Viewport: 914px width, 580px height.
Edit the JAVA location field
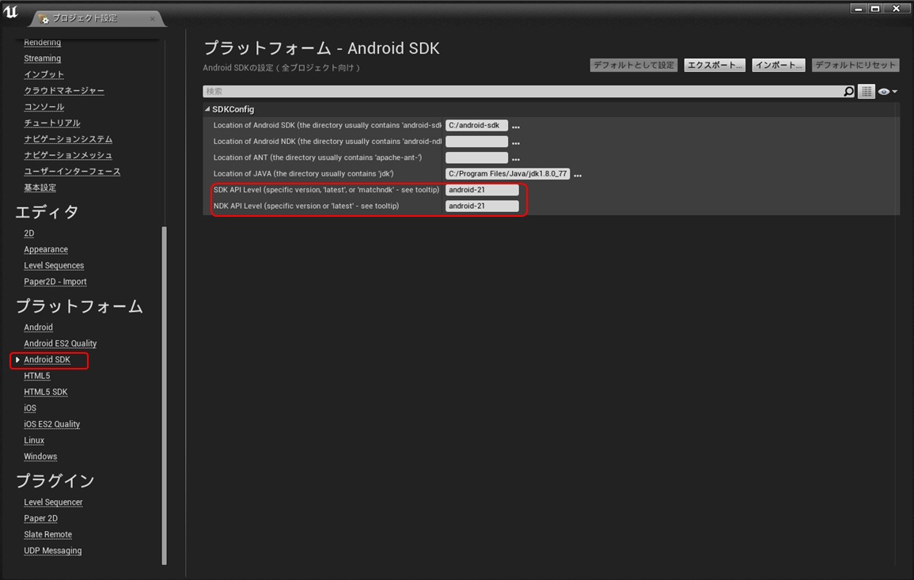507,174
